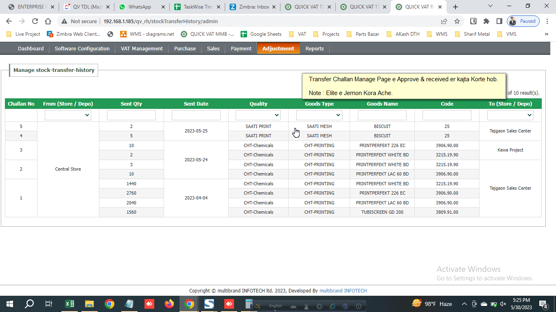556x312 pixels.
Task: Switch to Firefox on the taskbar
Action: click(x=169, y=304)
